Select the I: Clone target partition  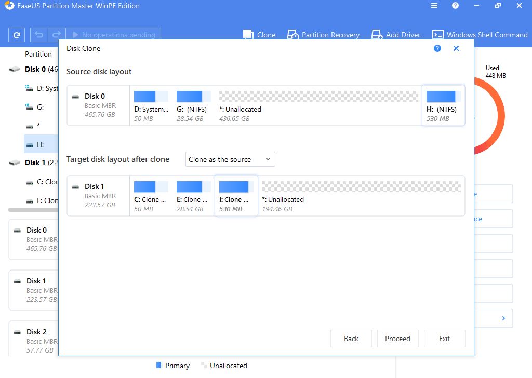point(236,196)
